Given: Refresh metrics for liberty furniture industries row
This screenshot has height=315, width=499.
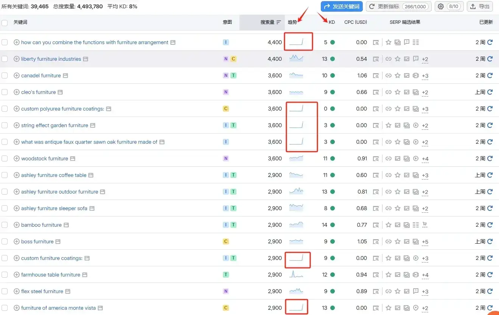Looking at the screenshot, I should click(x=490, y=59).
